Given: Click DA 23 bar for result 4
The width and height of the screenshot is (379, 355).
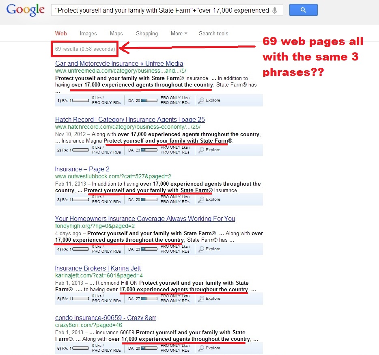Looking at the screenshot, I should pos(149,249).
